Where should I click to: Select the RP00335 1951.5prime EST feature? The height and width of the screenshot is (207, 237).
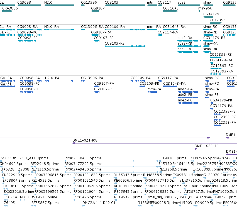tap(28, 200)
